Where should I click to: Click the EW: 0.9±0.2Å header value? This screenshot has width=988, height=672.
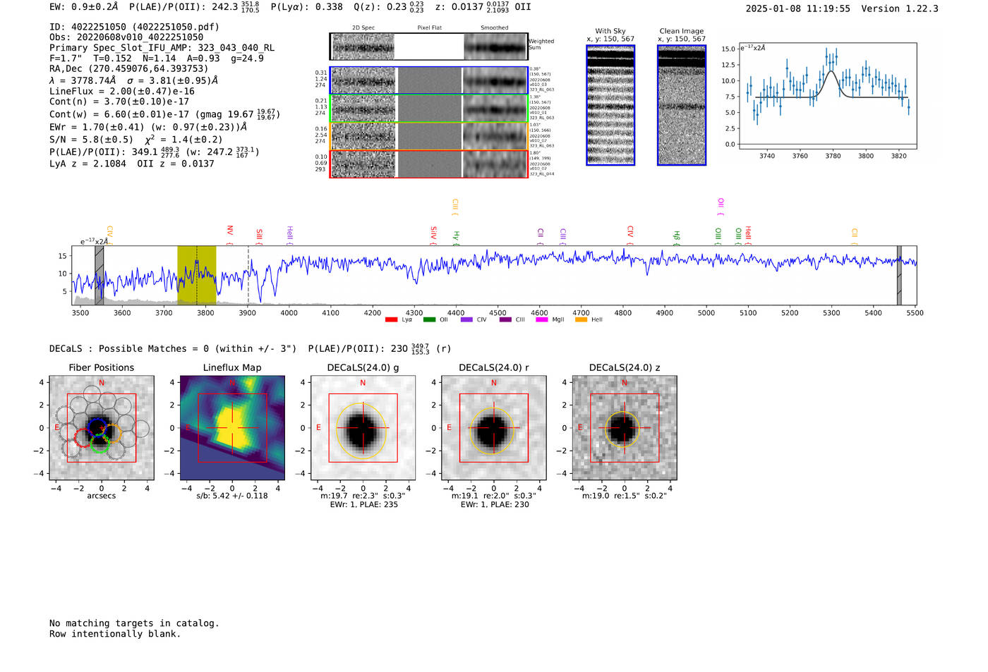coord(84,7)
